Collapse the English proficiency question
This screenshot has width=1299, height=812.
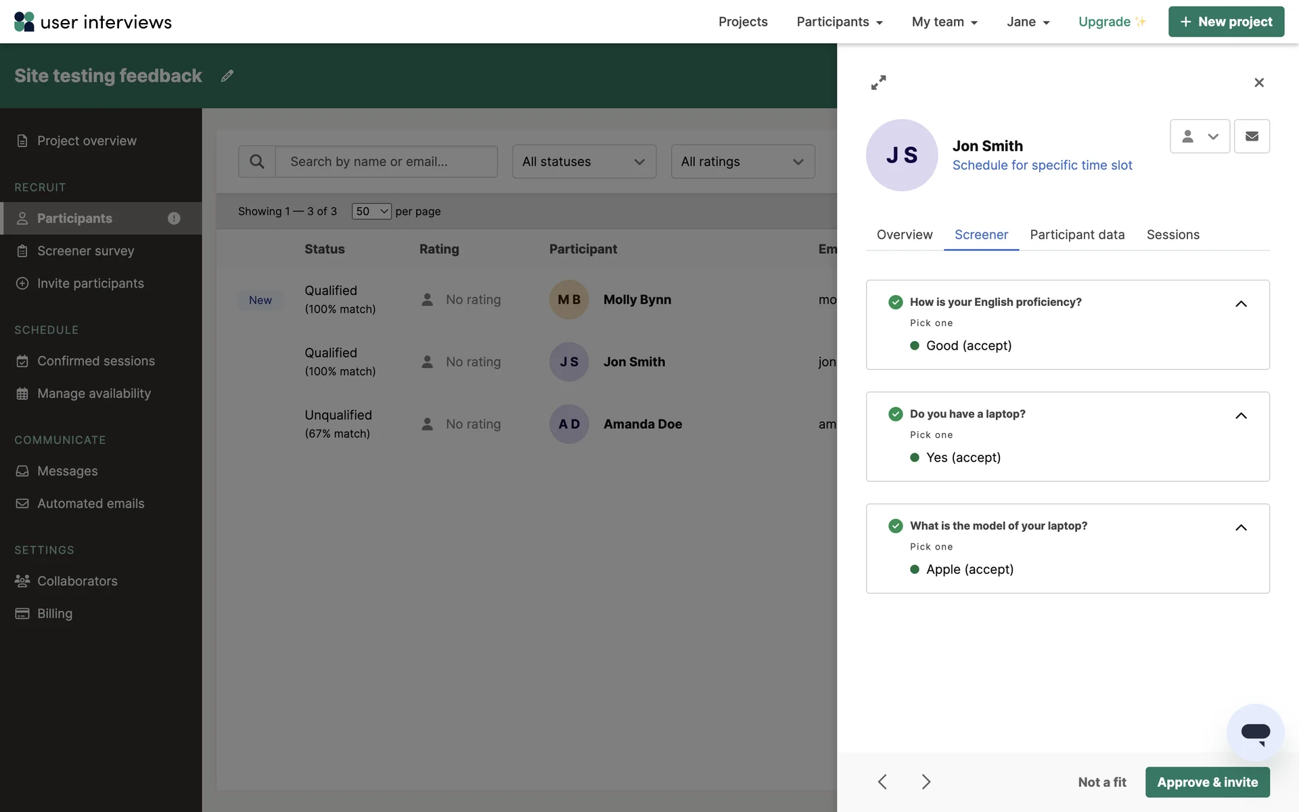tap(1241, 304)
